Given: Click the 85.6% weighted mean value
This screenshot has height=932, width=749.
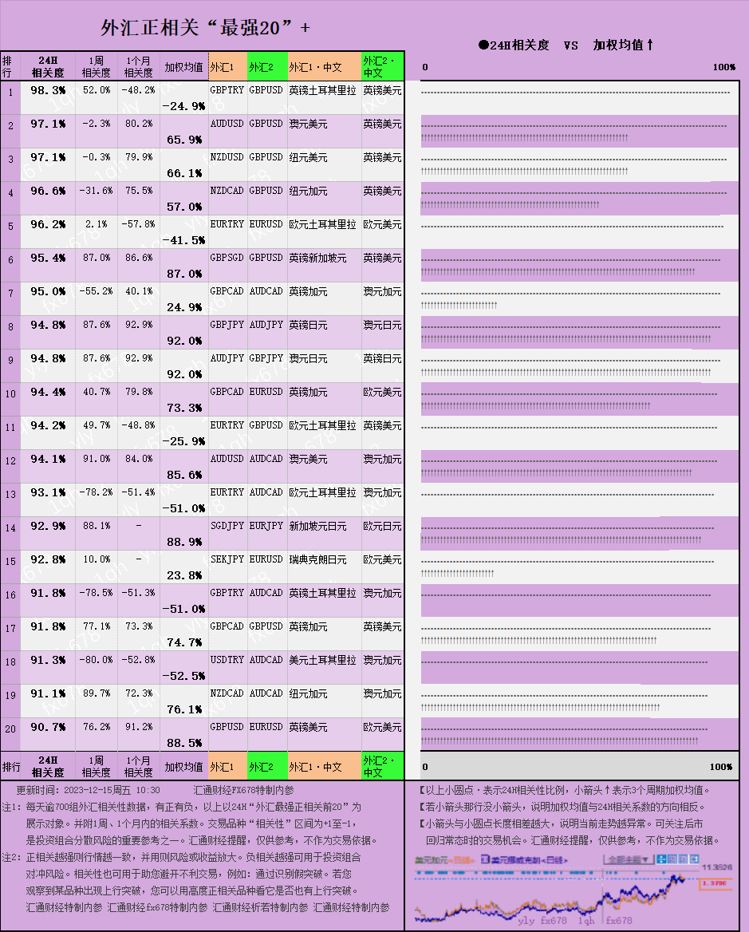Looking at the screenshot, I should pyautogui.click(x=184, y=475).
